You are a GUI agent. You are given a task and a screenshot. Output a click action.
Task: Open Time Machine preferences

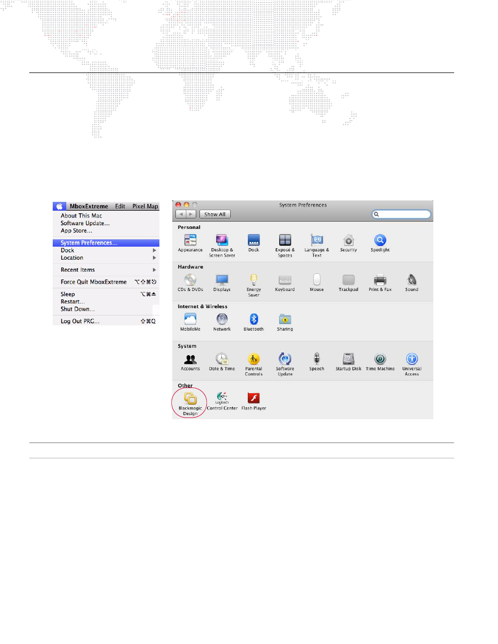pos(380,362)
